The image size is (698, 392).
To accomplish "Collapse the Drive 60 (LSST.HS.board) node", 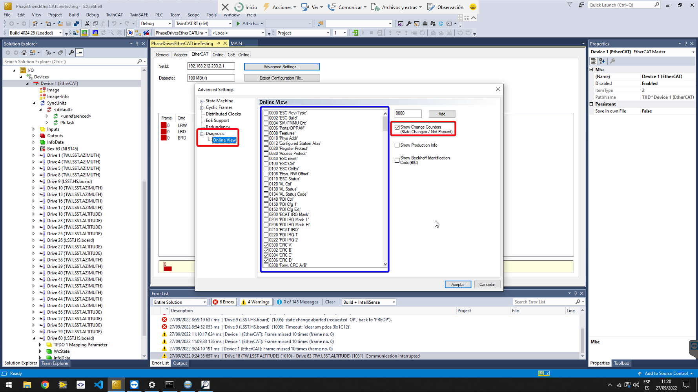I will [34, 338].
